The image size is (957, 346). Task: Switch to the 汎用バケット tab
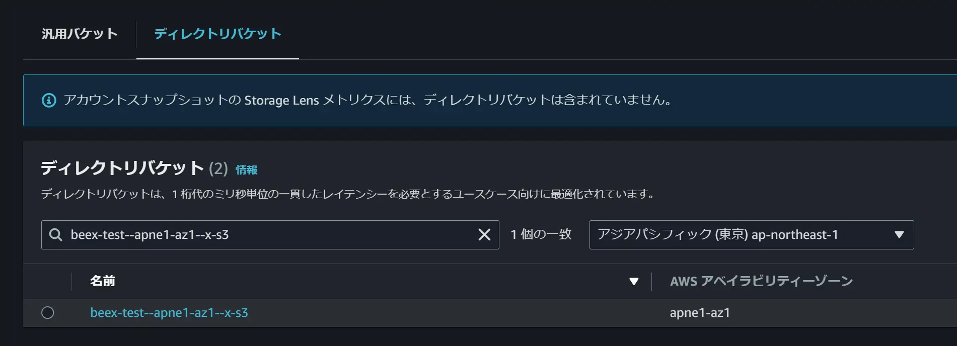coord(80,34)
